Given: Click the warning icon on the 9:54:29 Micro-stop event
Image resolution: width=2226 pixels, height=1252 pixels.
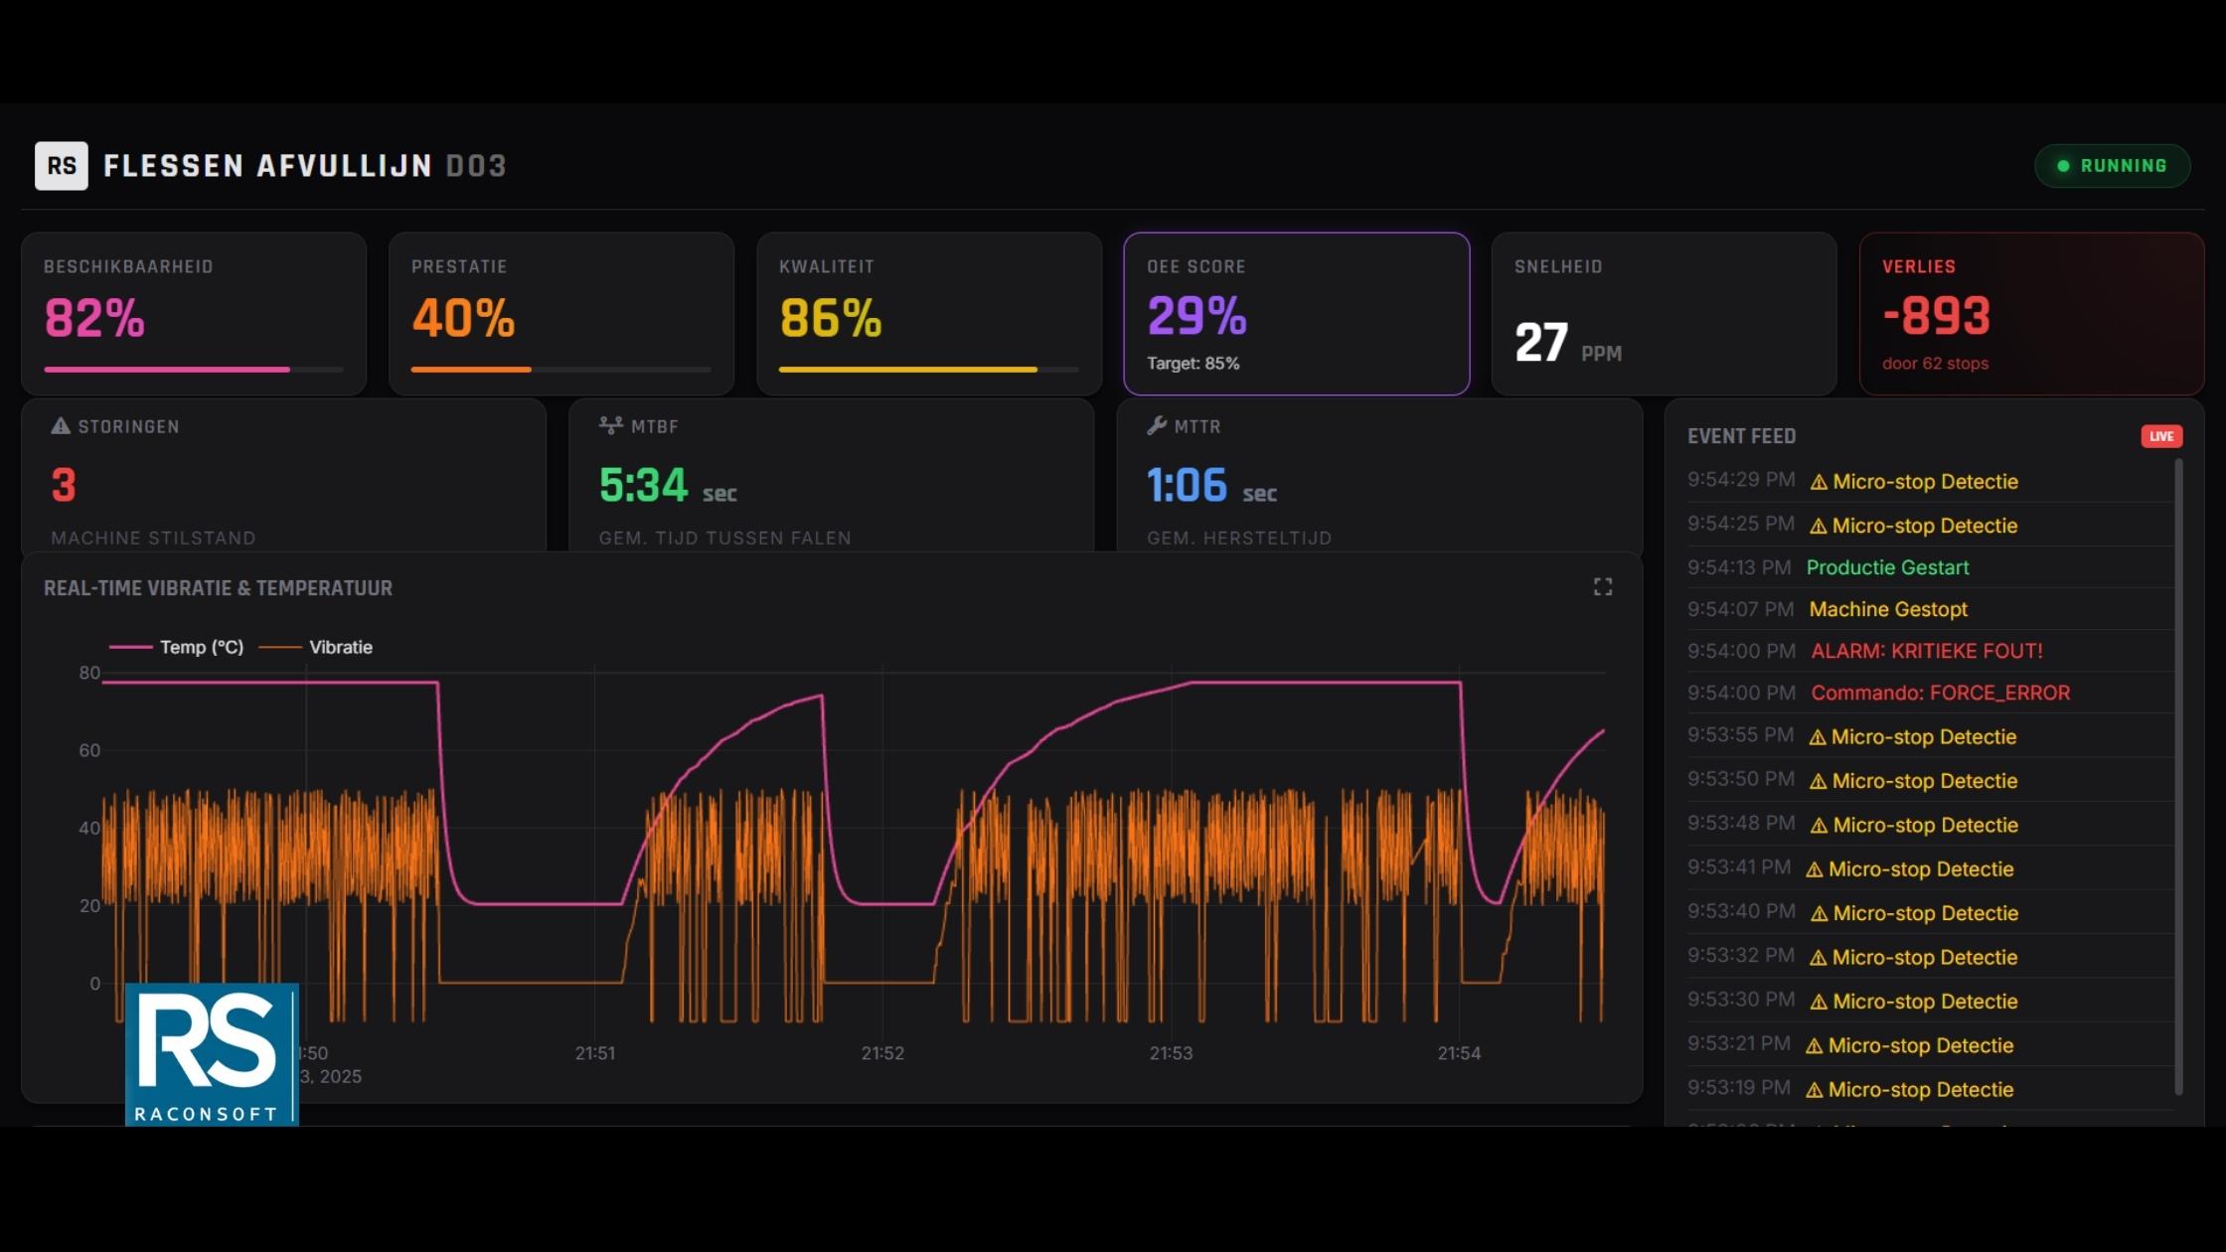Looking at the screenshot, I should pos(1820,482).
